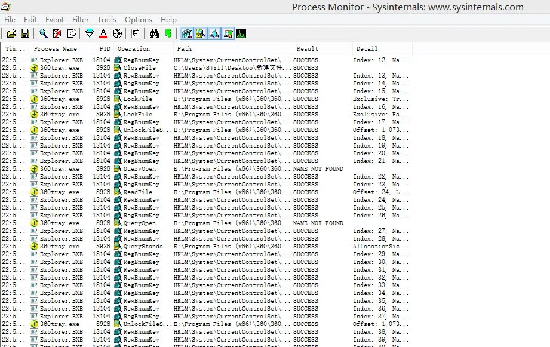Click the detail cell 'Index: 39, Na...'

pos(380,340)
